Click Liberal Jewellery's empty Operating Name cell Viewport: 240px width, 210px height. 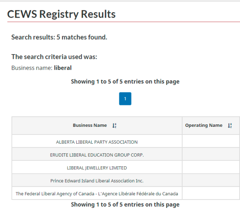pyautogui.click(x=211, y=167)
